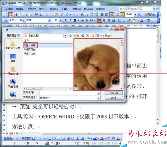Switch to Print Layout view button

point(11,133)
